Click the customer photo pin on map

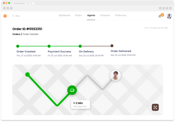[x=115, y=76]
